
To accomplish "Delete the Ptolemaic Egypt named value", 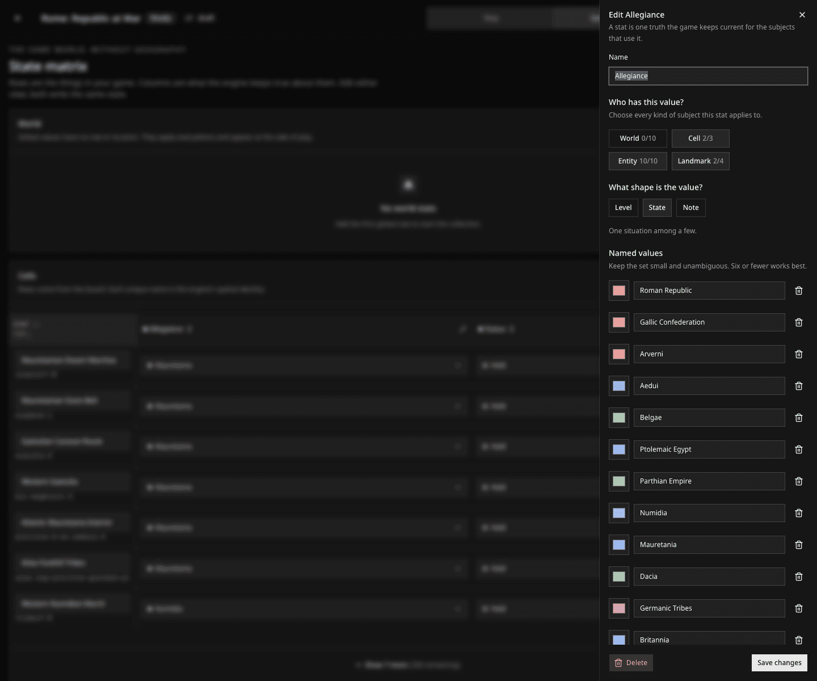I will [799, 449].
